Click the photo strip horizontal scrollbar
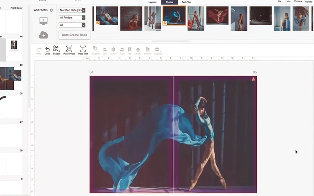 click(171, 42)
